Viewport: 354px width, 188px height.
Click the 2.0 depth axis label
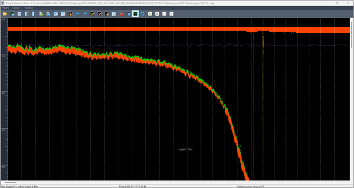pyautogui.click(x=3, y=56)
